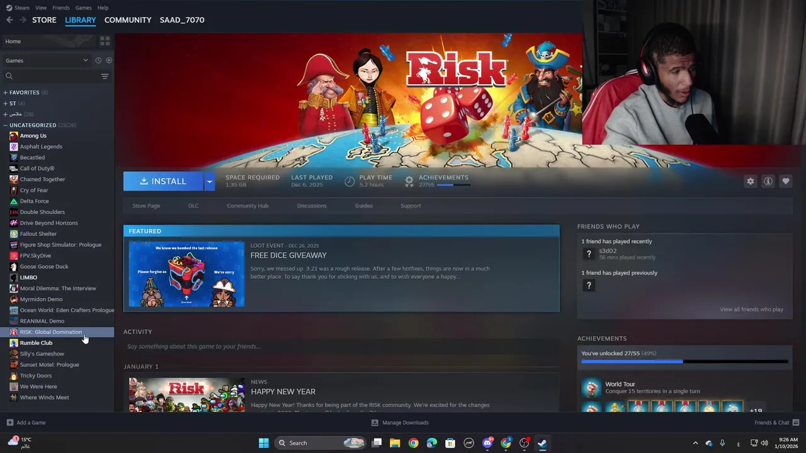The width and height of the screenshot is (806, 453).
Task: Open the Community Hub link
Action: (x=247, y=206)
